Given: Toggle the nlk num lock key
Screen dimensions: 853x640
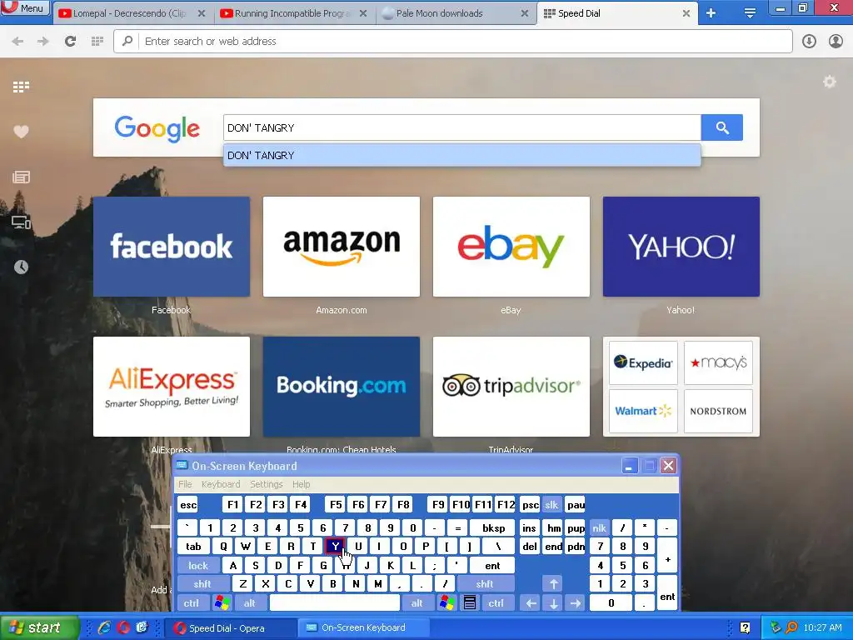Looking at the screenshot, I should point(599,527).
